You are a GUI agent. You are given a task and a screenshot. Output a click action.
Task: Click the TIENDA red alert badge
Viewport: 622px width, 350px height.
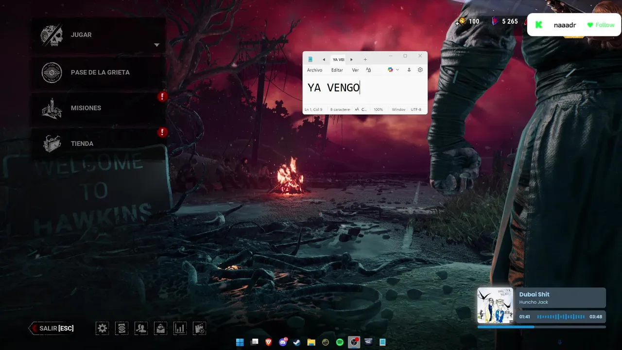coord(163,132)
